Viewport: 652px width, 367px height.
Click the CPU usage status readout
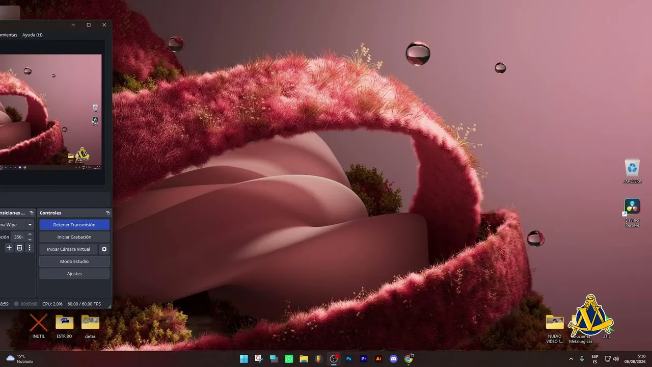[x=52, y=304]
